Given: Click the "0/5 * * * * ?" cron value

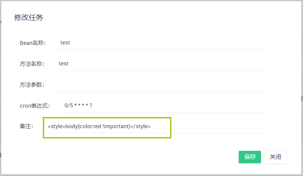Looking at the screenshot, I should (78, 106).
